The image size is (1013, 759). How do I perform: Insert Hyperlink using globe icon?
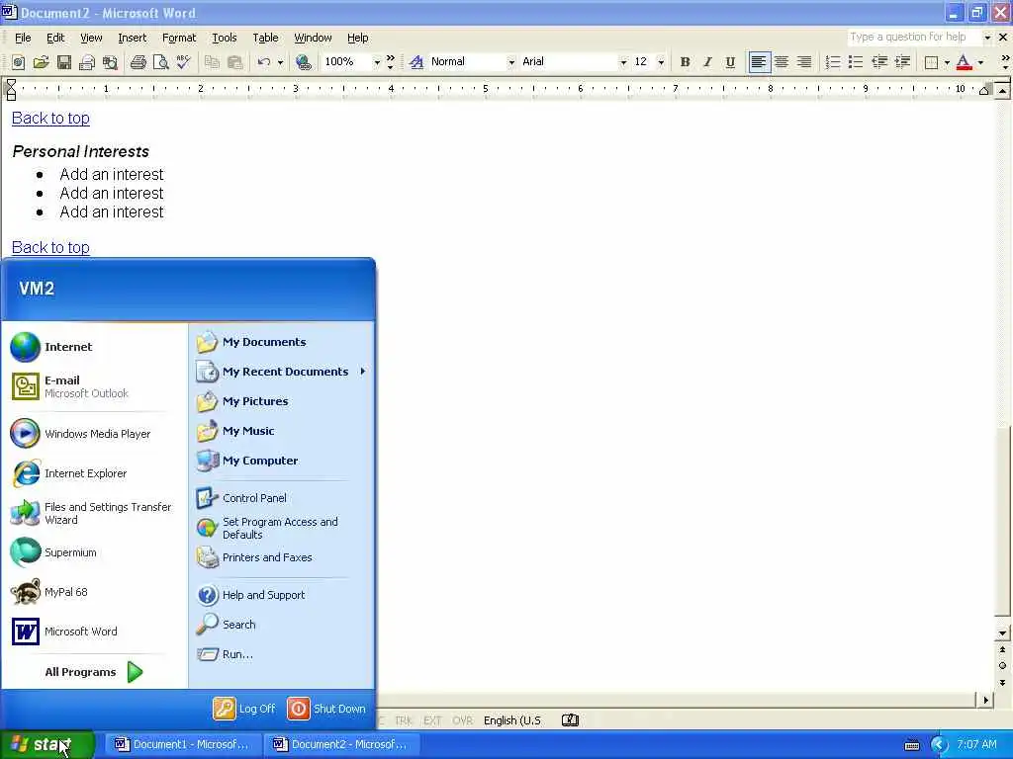click(x=303, y=62)
